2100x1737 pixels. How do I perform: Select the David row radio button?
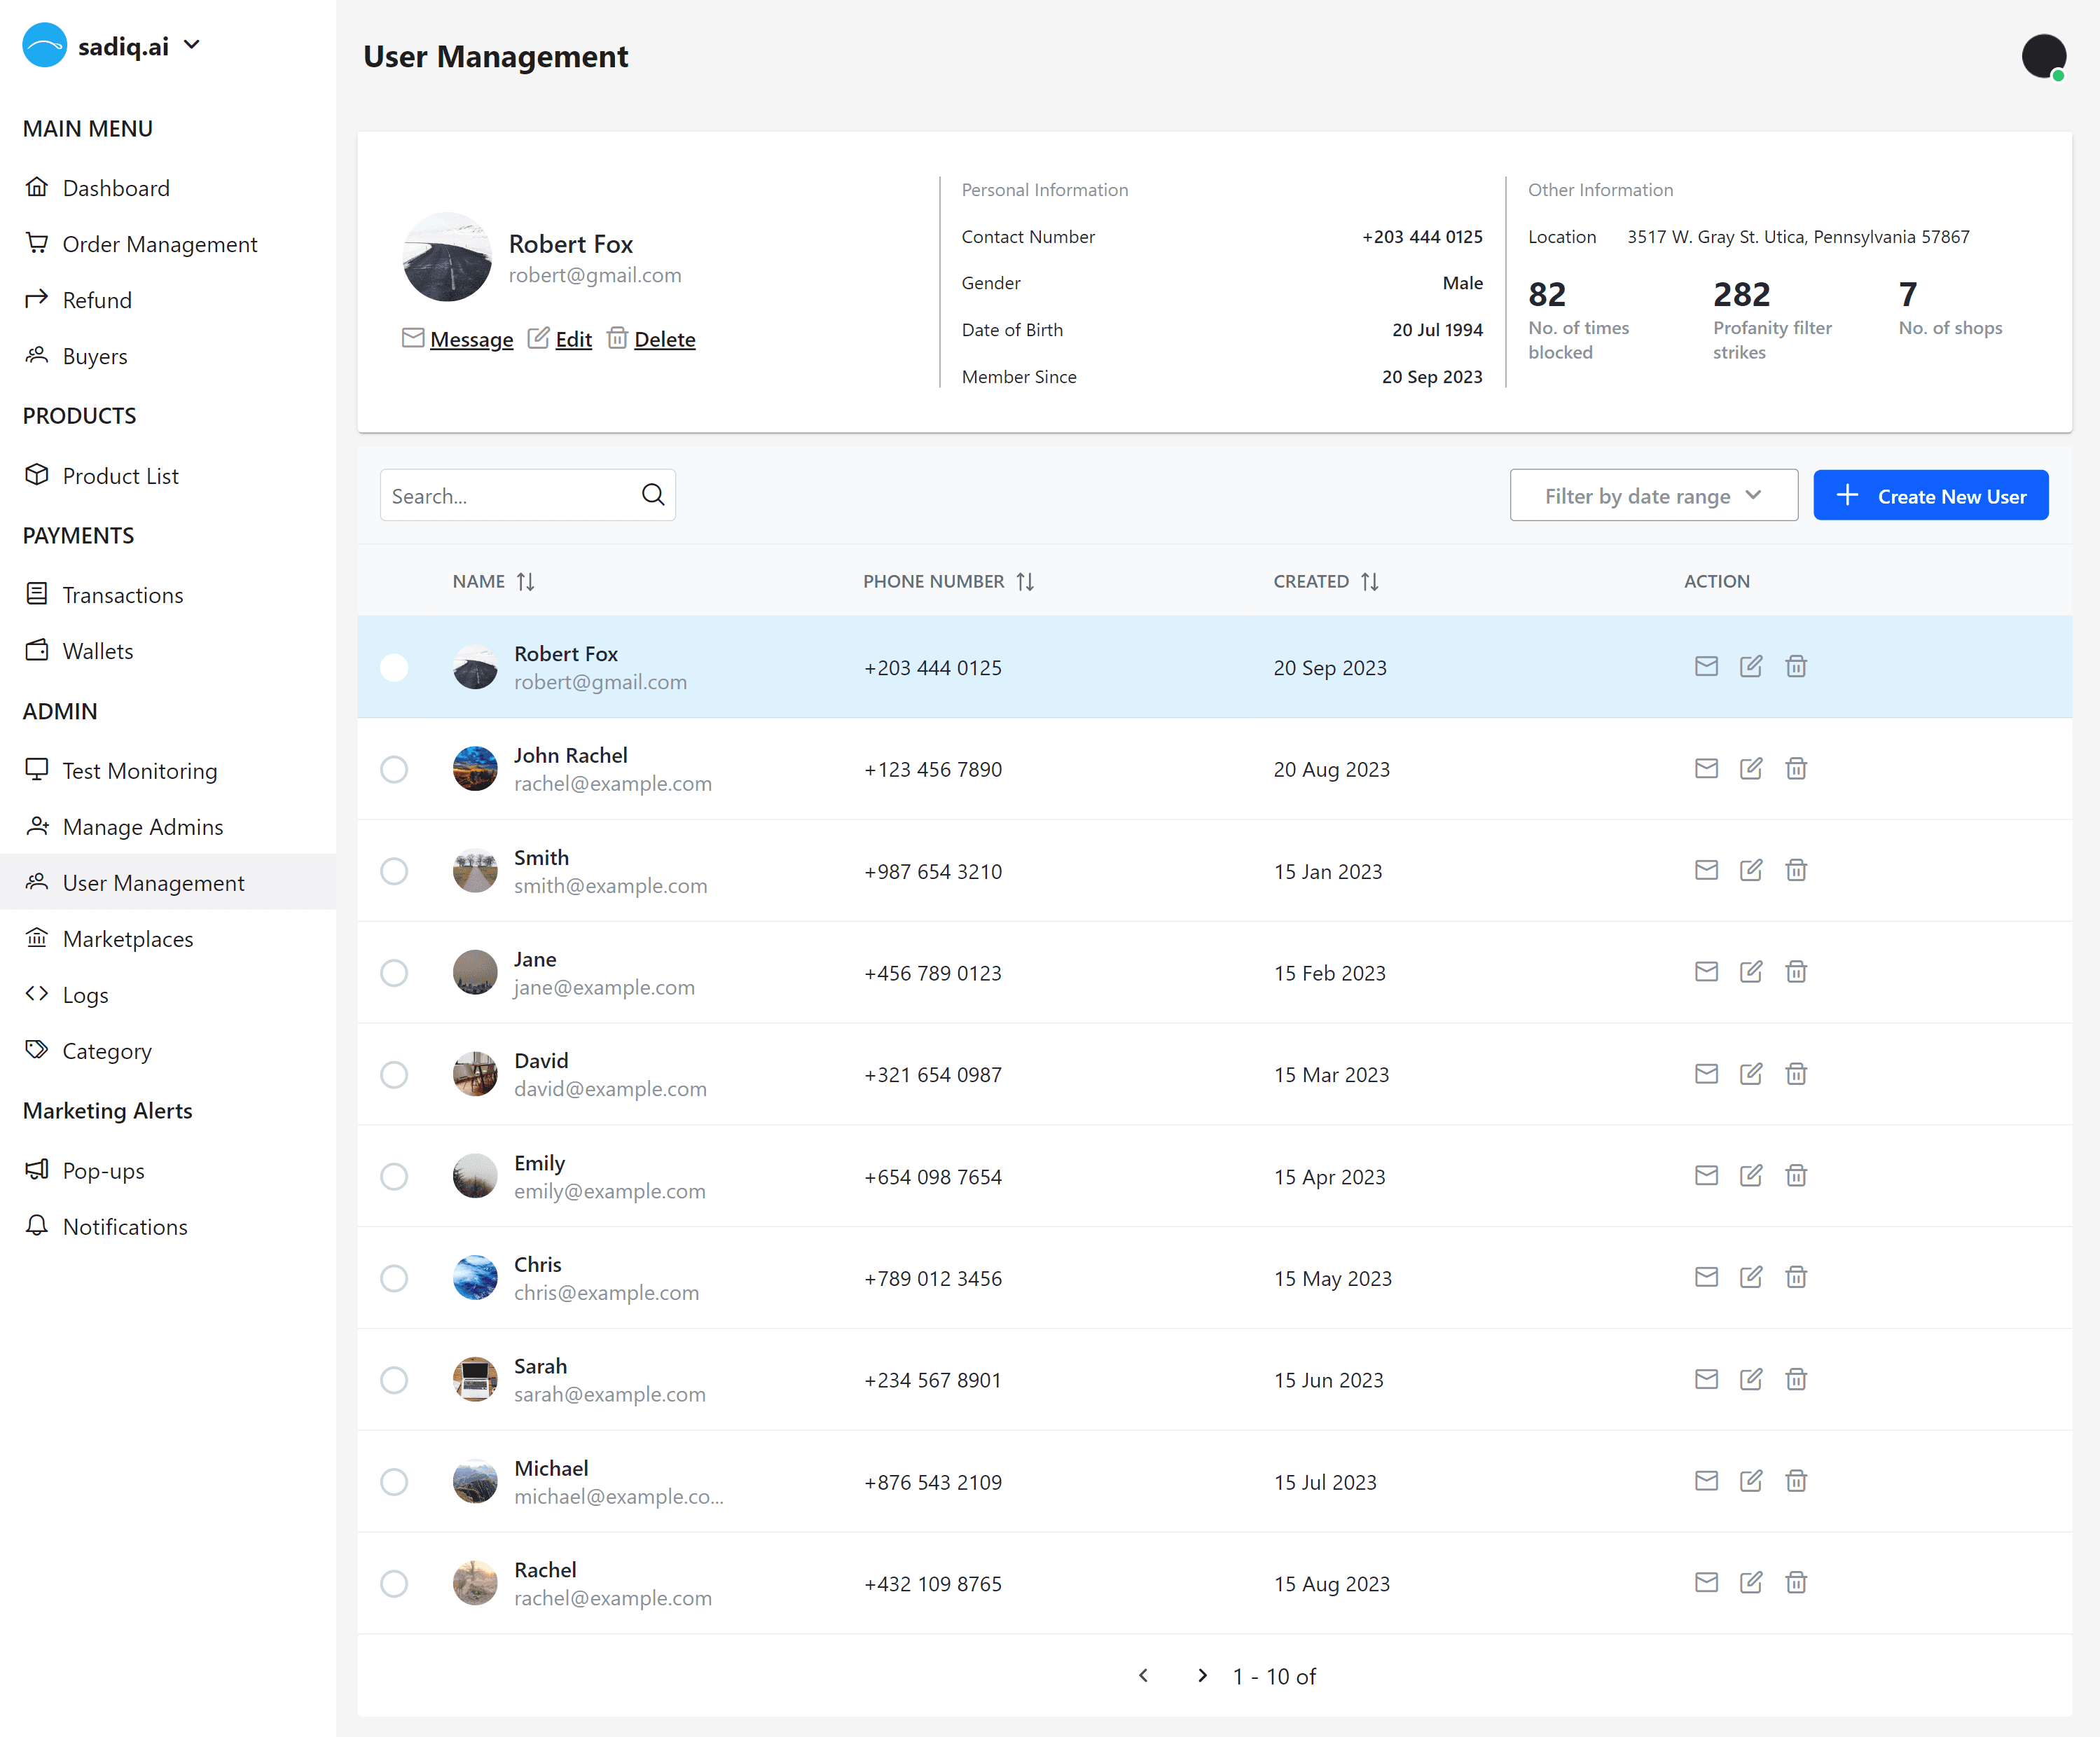click(x=394, y=1074)
